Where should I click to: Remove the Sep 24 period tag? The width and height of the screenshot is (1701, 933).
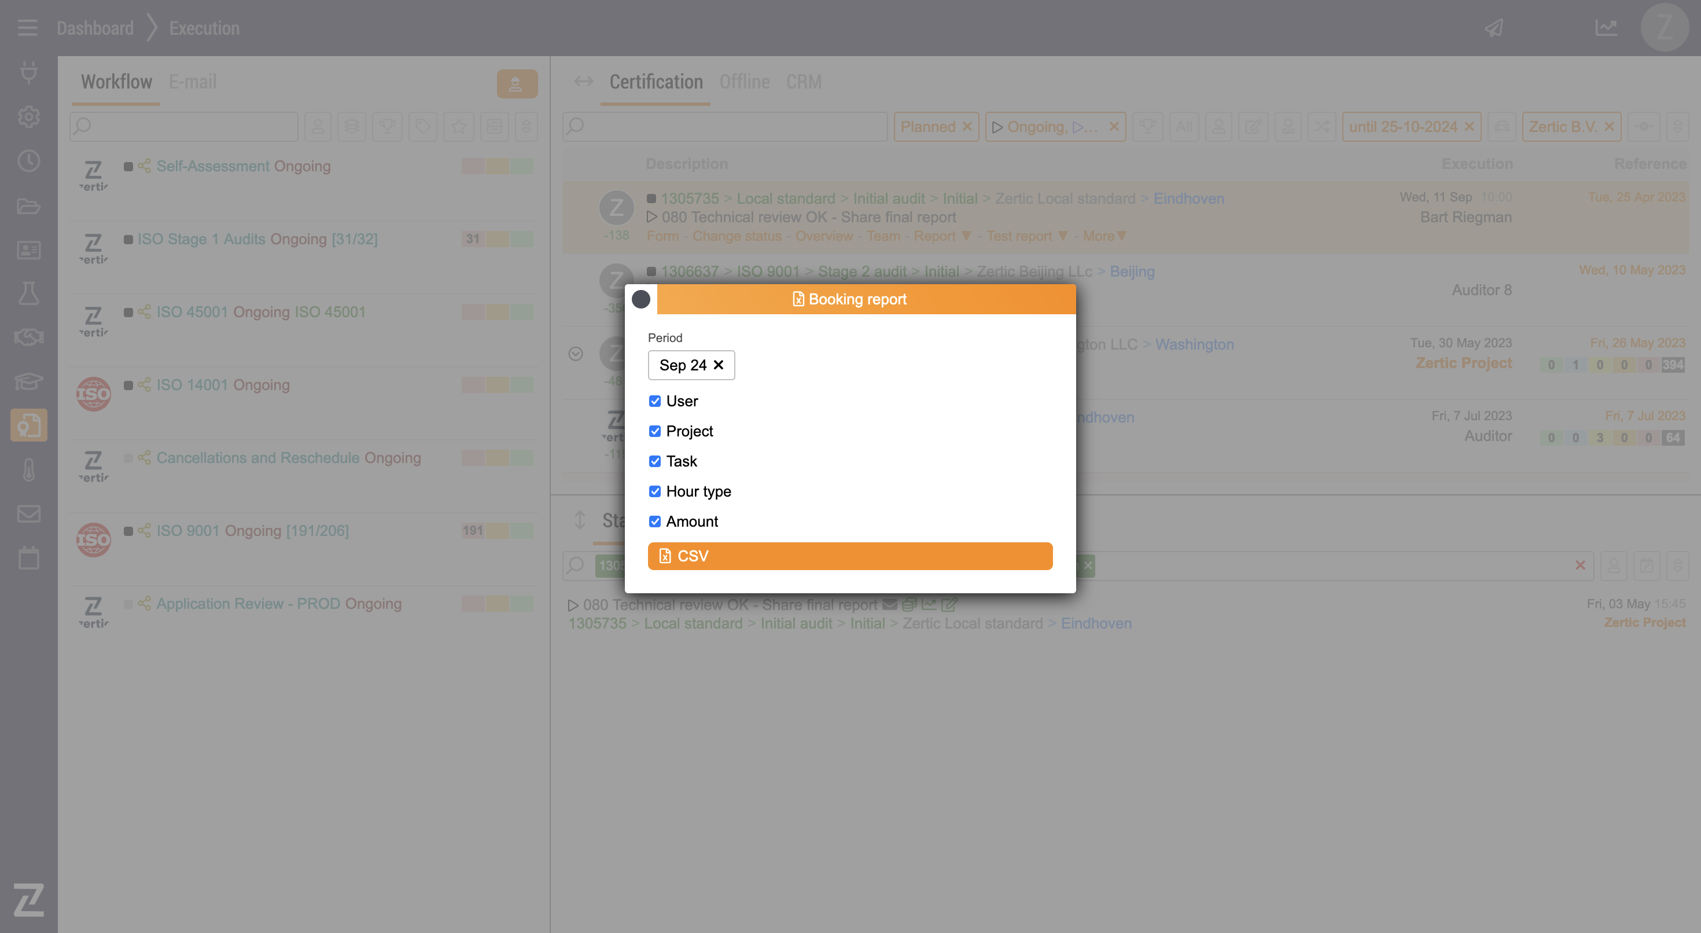(719, 365)
